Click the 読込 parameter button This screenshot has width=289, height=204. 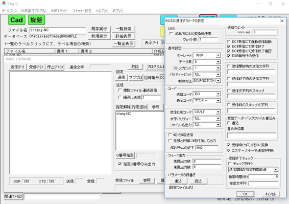[x=198, y=182]
